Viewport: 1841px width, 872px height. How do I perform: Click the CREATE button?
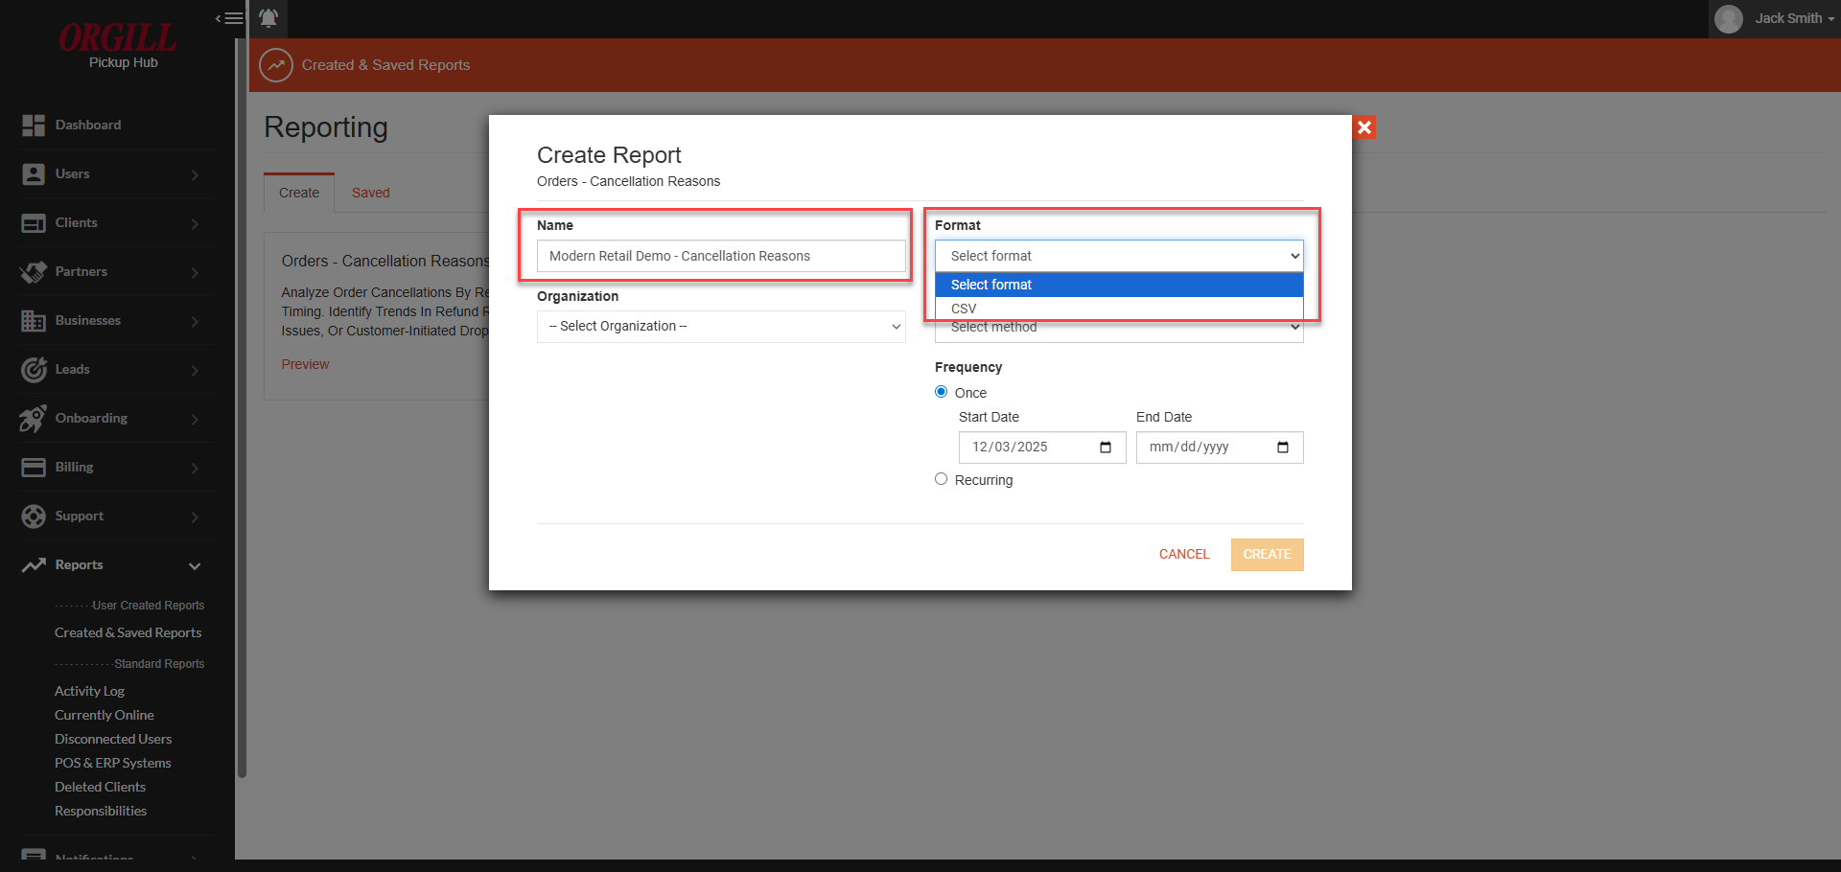tap(1268, 554)
